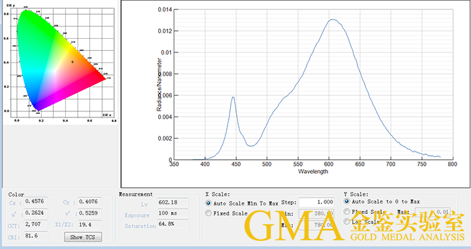471x249 pixels.
Task: Click the crosshair marker on CIE diagram
Action: [x=73, y=62]
